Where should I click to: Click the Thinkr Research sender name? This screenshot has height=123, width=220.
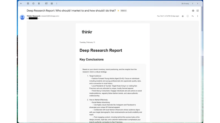(34, 16)
